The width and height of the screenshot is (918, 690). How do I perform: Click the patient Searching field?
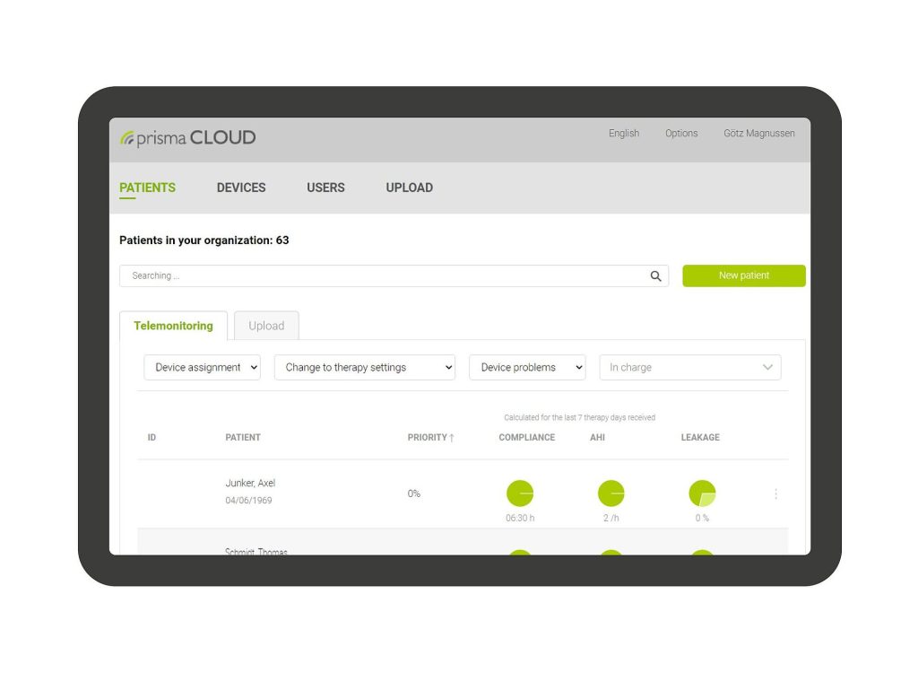click(x=385, y=276)
